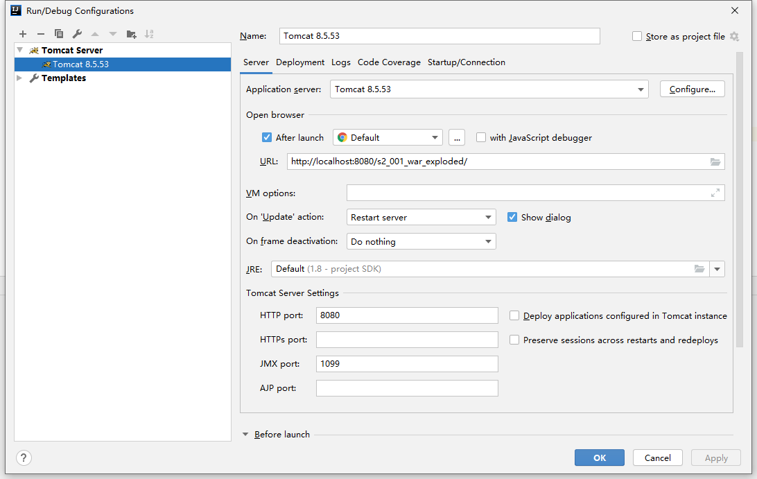Uncheck the After launch checkbox
The width and height of the screenshot is (757, 479).
266,138
